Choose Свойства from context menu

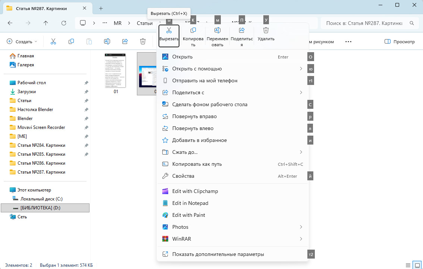click(183, 176)
